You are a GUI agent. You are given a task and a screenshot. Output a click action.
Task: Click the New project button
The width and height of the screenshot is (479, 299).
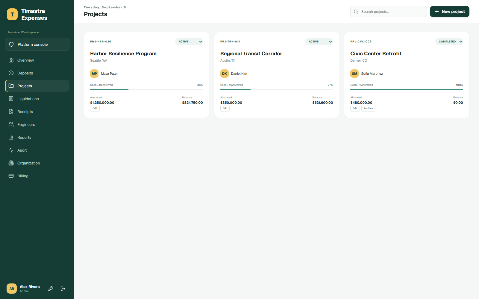click(x=450, y=11)
